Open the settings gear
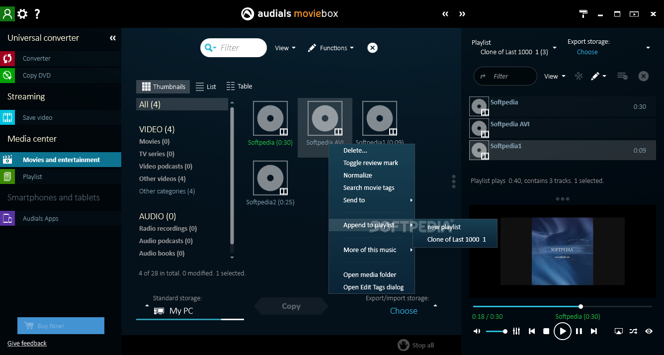The height and width of the screenshot is (355, 664). click(22, 14)
